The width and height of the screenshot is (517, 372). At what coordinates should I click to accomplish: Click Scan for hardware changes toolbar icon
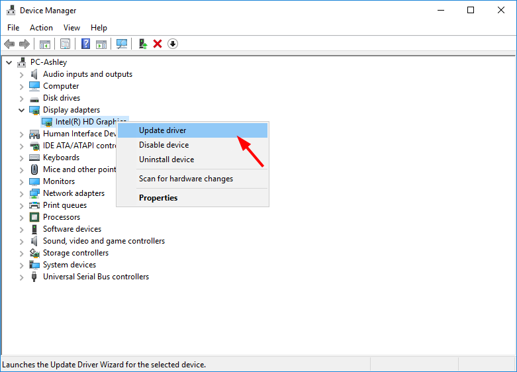point(122,44)
